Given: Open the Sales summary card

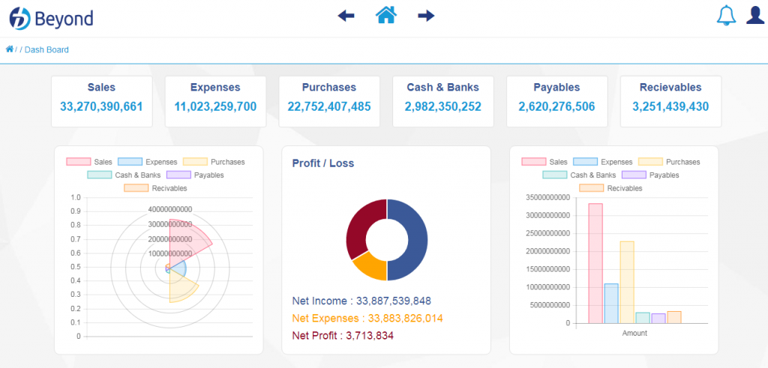Looking at the screenshot, I should click(x=102, y=101).
